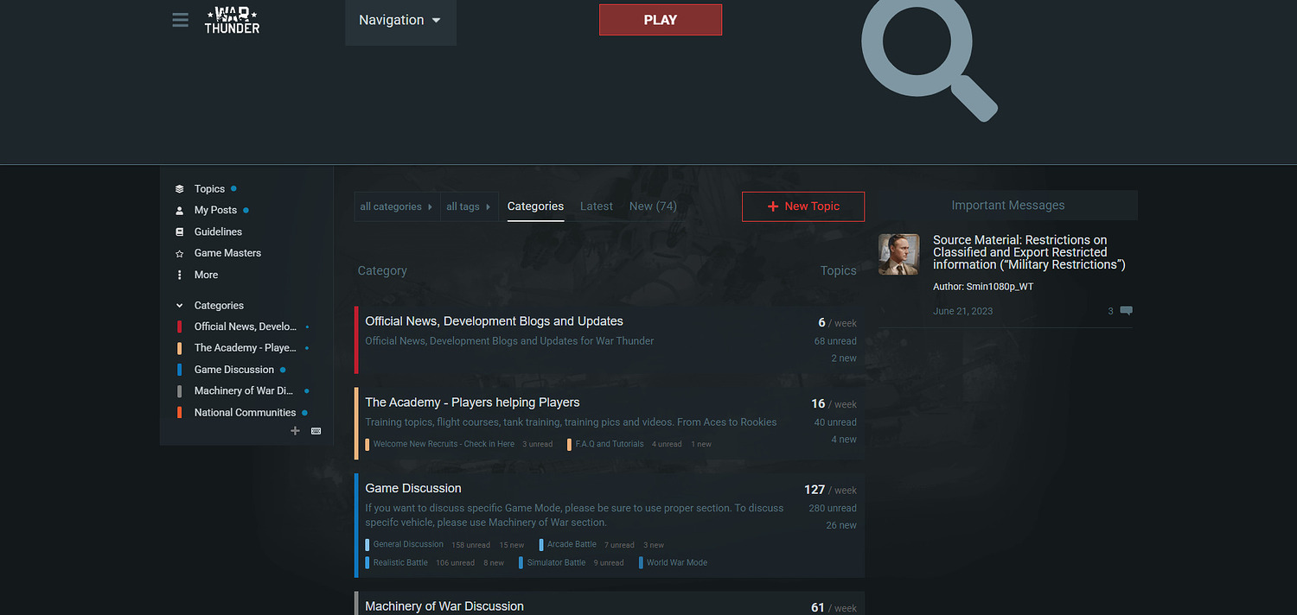Open the all categories filter dropdown
1297x615 pixels.
pos(397,207)
